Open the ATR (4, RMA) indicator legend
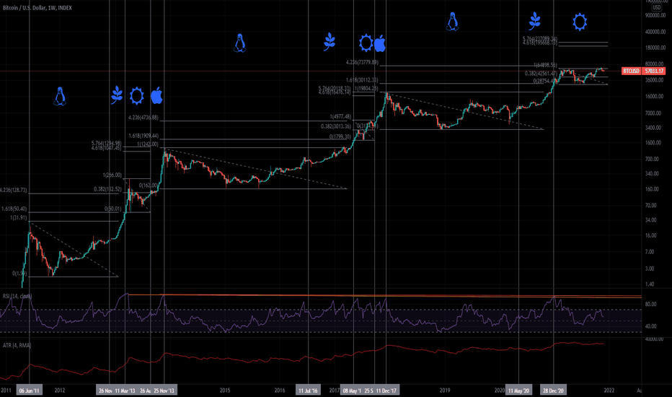 pyautogui.click(x=17, y=345)
